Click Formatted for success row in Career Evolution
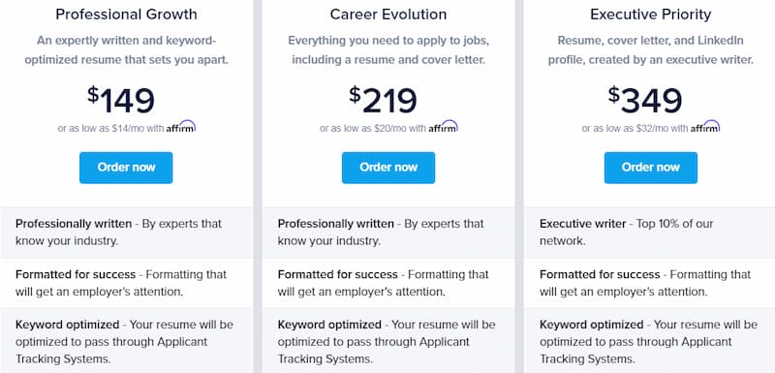 (388, 283)
